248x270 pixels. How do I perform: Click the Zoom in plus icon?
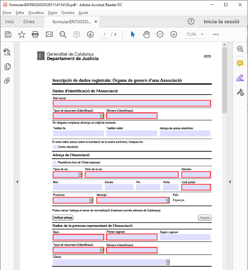[x=174, y=34]
